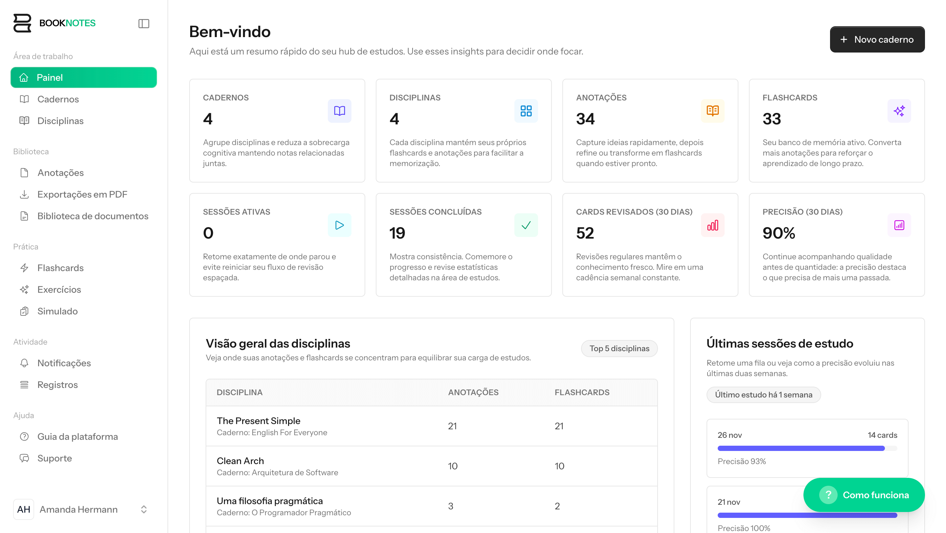This screenshot has height=533, width=946.
Task: Collapse the sidebar using the panel icon
Action: pos(144,23)
